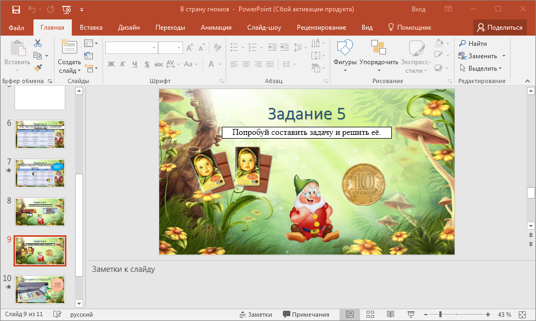536x321 pixels.
Task: Toggle Заметки notes pane
Action: pos(256,315)
